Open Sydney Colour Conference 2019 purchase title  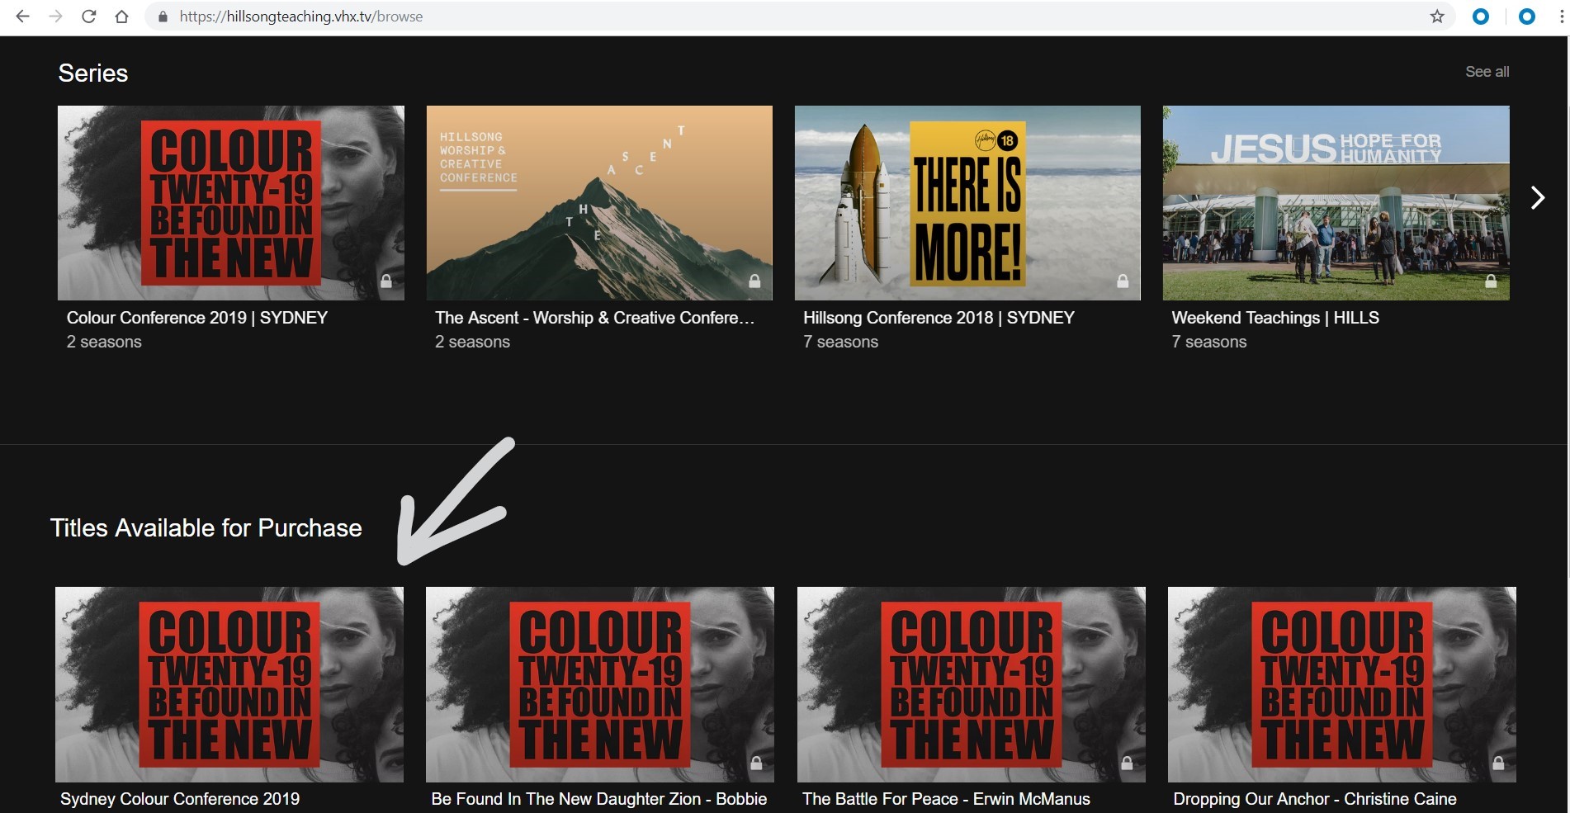(180, 799)
